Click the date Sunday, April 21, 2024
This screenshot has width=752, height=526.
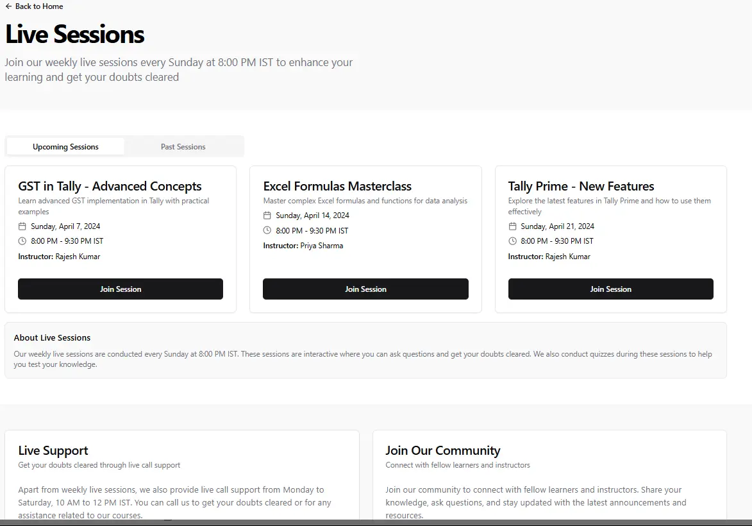click(x=557, y=226)
